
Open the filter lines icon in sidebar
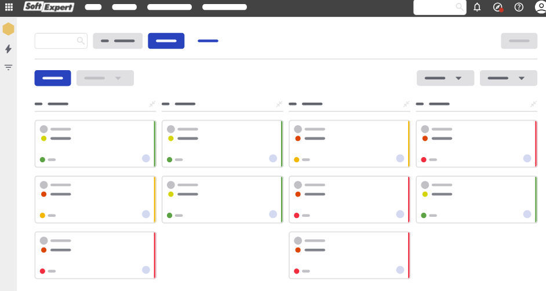[8, 67]
